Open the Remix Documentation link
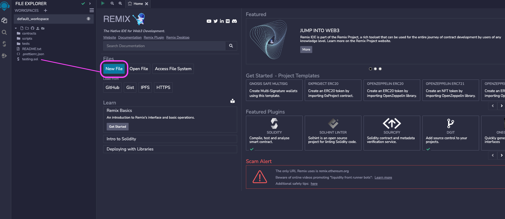The image size is (505, 219). tap(130, 37)
